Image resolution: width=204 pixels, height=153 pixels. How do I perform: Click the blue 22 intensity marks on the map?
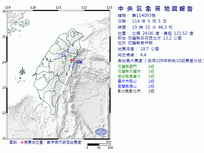coord(63,55)
